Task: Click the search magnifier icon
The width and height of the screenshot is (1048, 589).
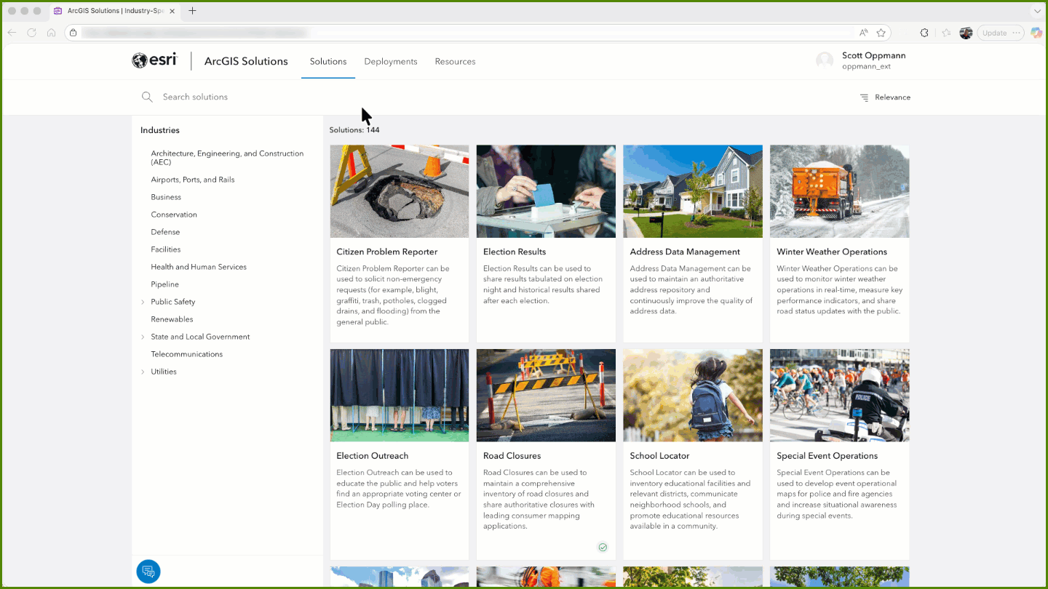Action: coord(147,97)
